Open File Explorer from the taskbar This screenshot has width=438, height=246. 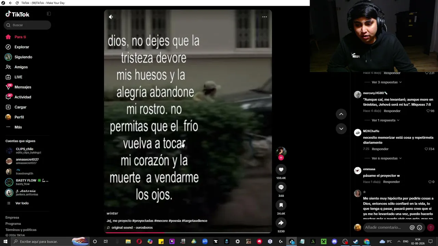pos(128,242)
